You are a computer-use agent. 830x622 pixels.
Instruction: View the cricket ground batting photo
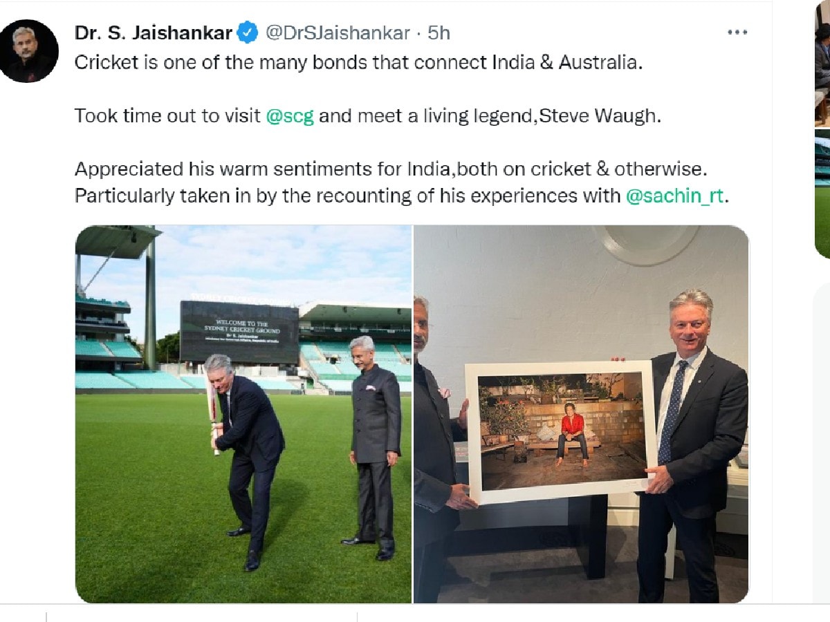coord(243,414)
